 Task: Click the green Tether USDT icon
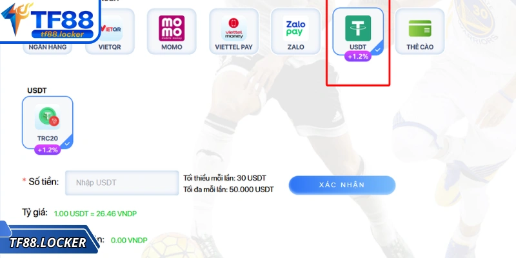[358, 28]
